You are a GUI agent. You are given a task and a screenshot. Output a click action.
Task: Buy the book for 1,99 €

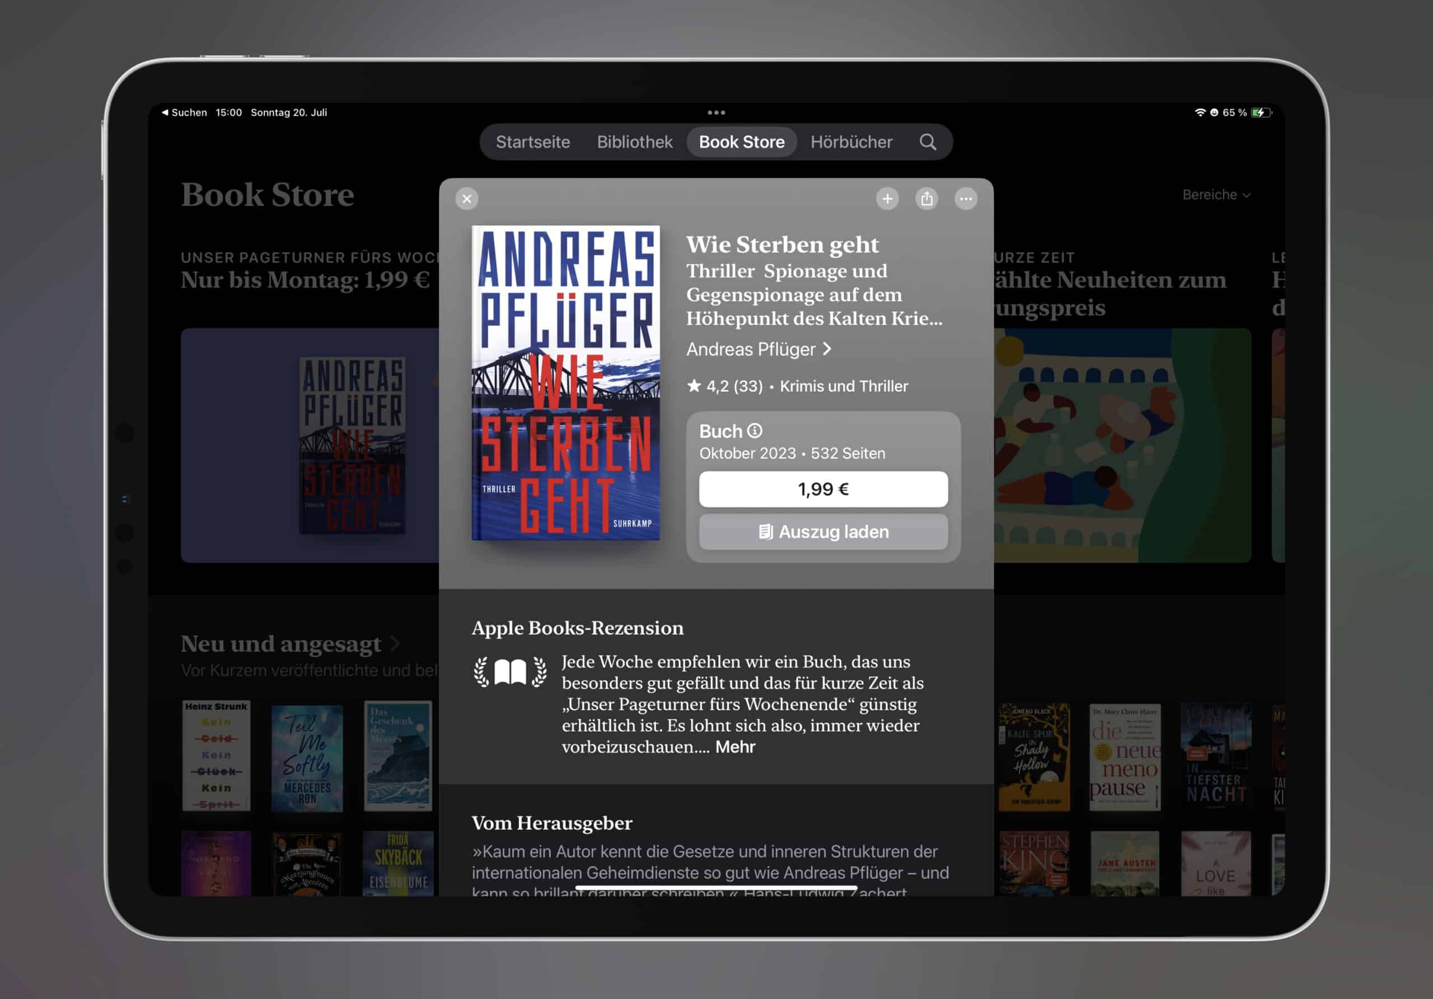[x=823, y=489]
